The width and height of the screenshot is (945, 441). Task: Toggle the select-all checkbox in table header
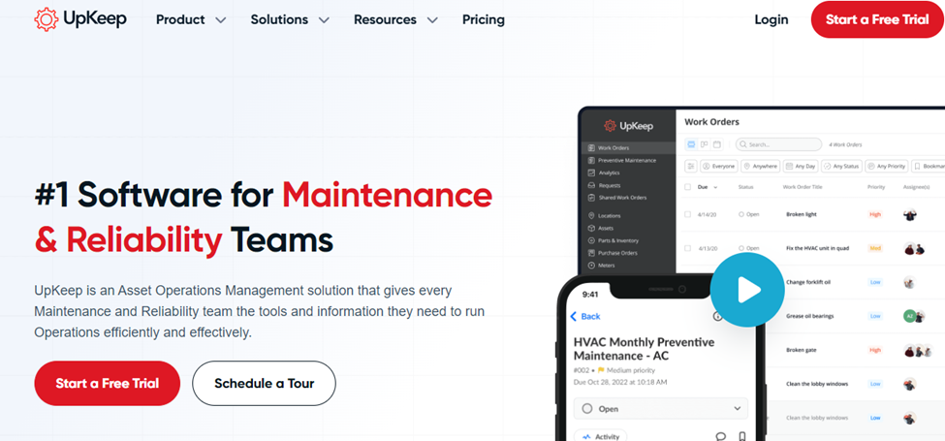coord(687,187)
